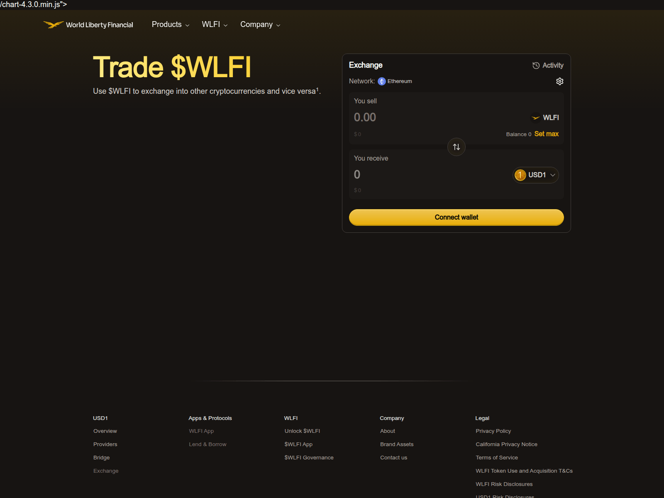Open the Unlock $WLFI footer link

[x=302, y=431]
